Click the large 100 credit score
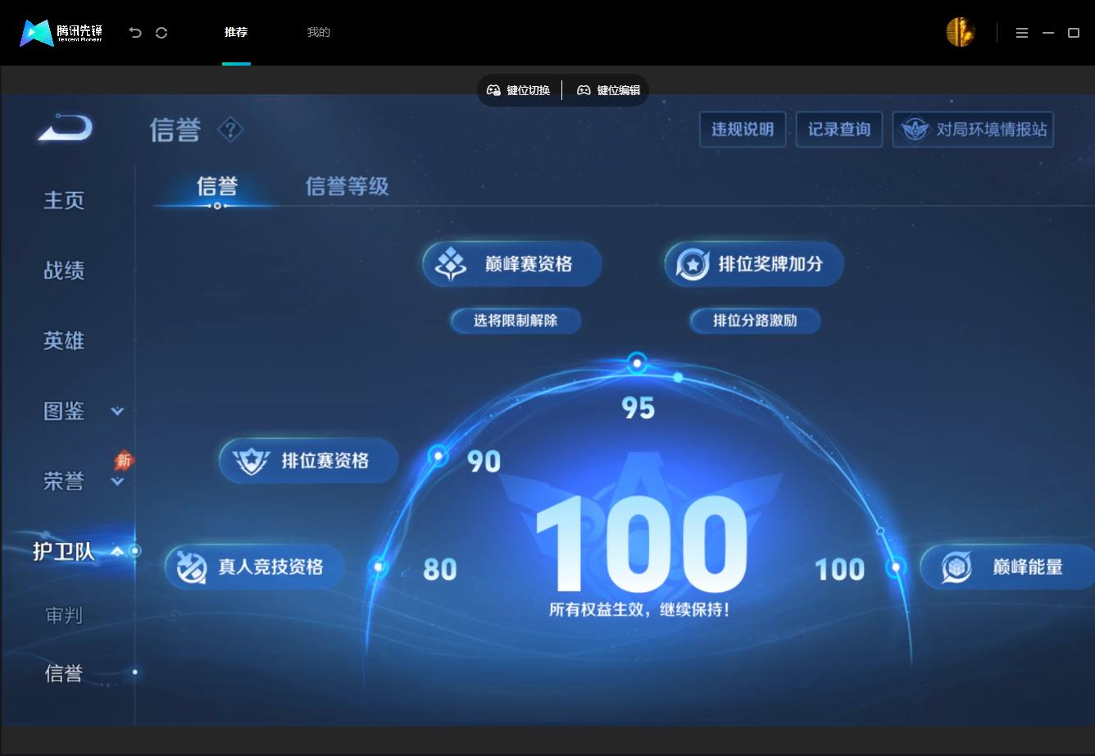 641,544
